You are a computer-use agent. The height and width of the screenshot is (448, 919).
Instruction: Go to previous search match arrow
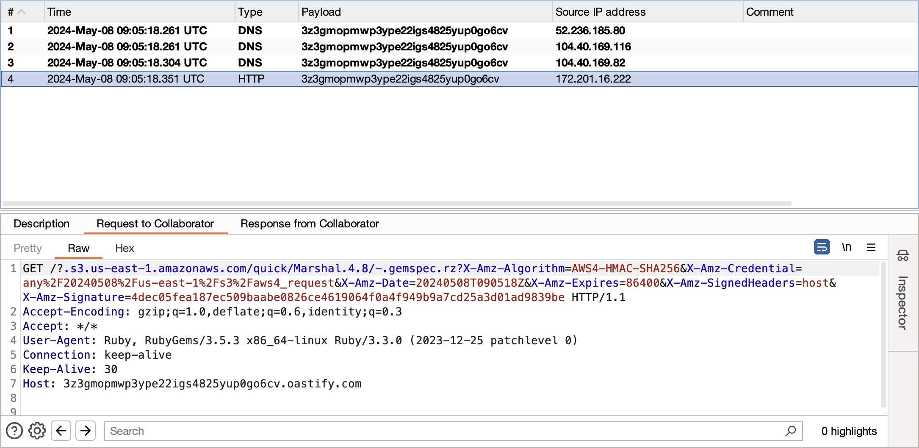(61, 431)
